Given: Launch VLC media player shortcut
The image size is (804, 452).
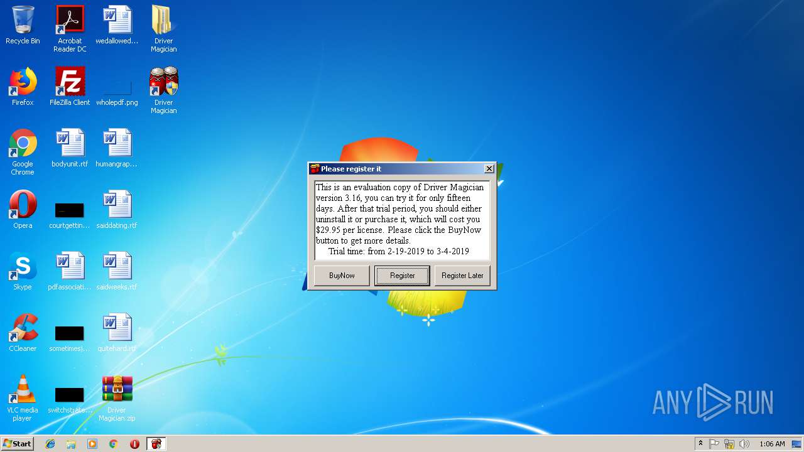Looking at the screenshot, I should 23,398.
